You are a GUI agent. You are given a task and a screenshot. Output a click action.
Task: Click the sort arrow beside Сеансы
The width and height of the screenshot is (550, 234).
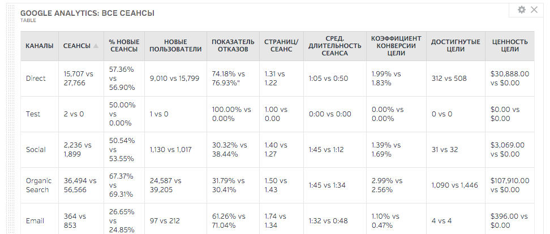[x=96, y=46]
